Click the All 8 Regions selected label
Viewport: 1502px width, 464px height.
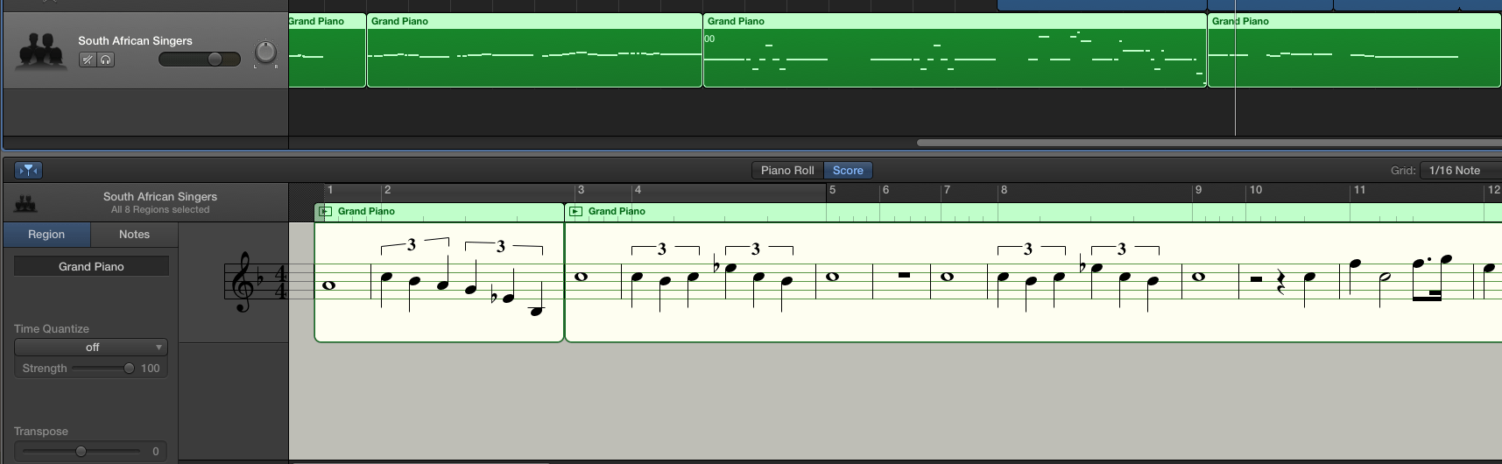tap(160, 210)
